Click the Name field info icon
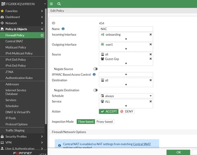The width and height of the screenshot is (197, 155). coord(63,29)
